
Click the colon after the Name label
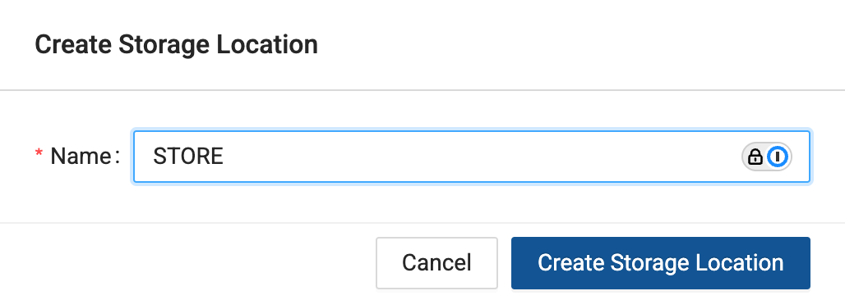pyautogui.click(x=117, y=157)
